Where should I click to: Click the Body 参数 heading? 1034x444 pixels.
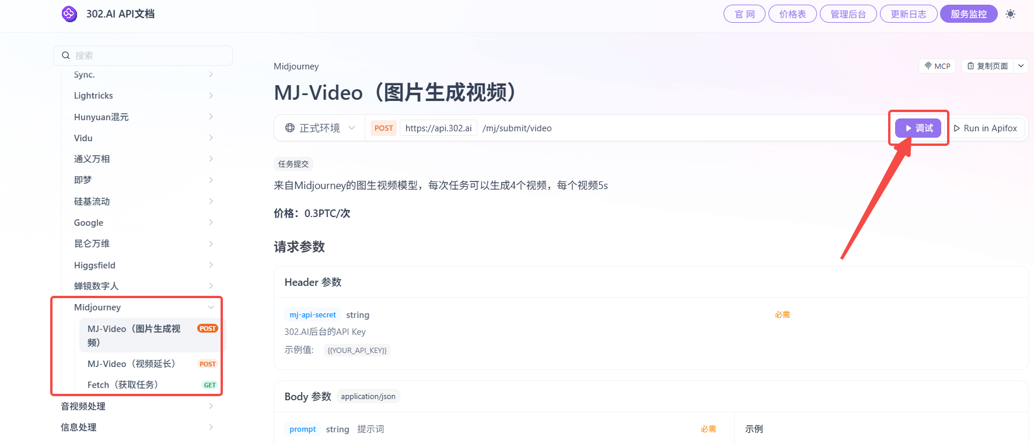click(308, 397)
